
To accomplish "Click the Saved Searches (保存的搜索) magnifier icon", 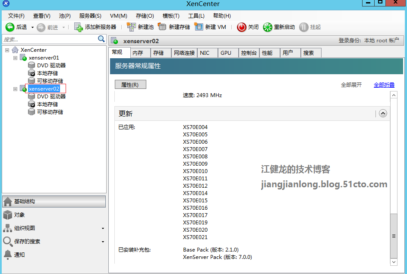I will (7, 241).
